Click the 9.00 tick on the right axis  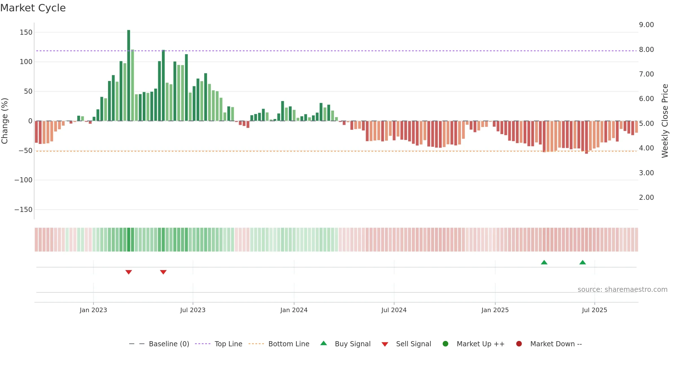point(647,25)
